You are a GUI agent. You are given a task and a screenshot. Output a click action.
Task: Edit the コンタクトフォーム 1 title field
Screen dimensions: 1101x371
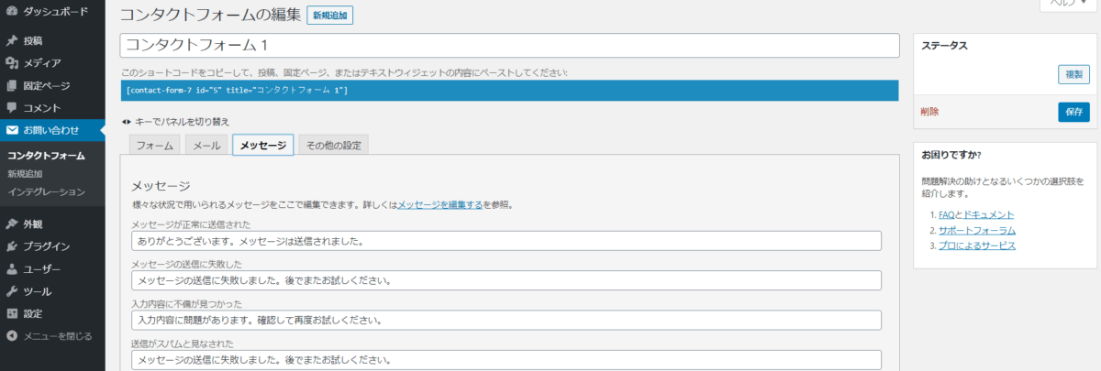[509, 45]
